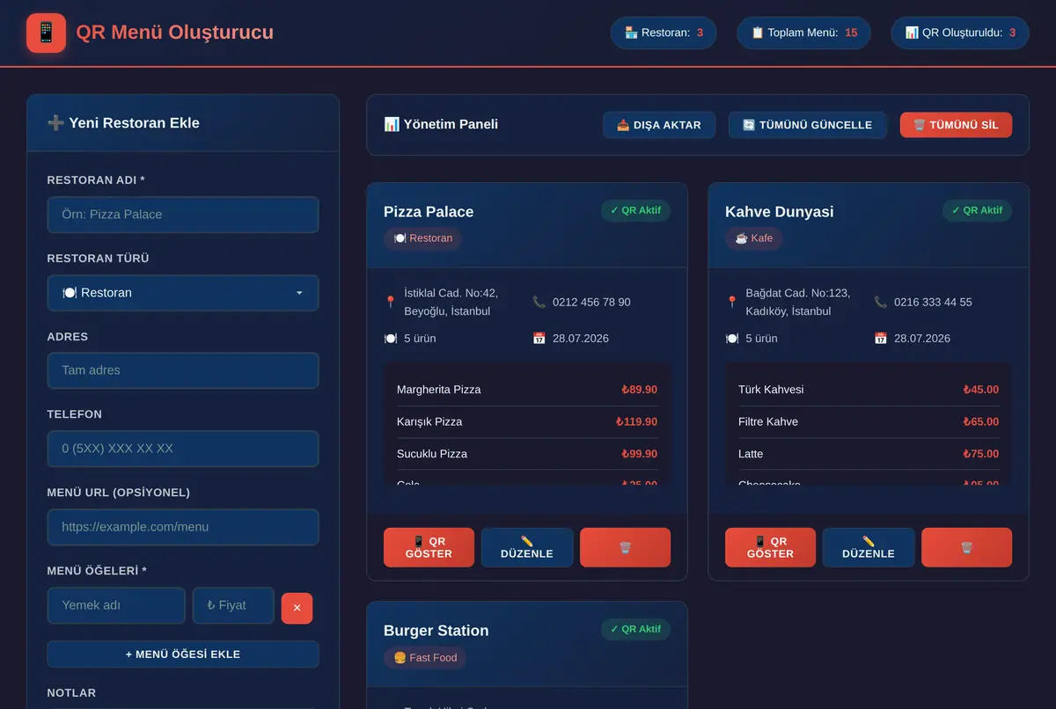Click the Kafe type tag on Kahve Dunyasi
The width and height of the screenshot is (1056, 709).
pyautogui.click(x=754, y=238)
